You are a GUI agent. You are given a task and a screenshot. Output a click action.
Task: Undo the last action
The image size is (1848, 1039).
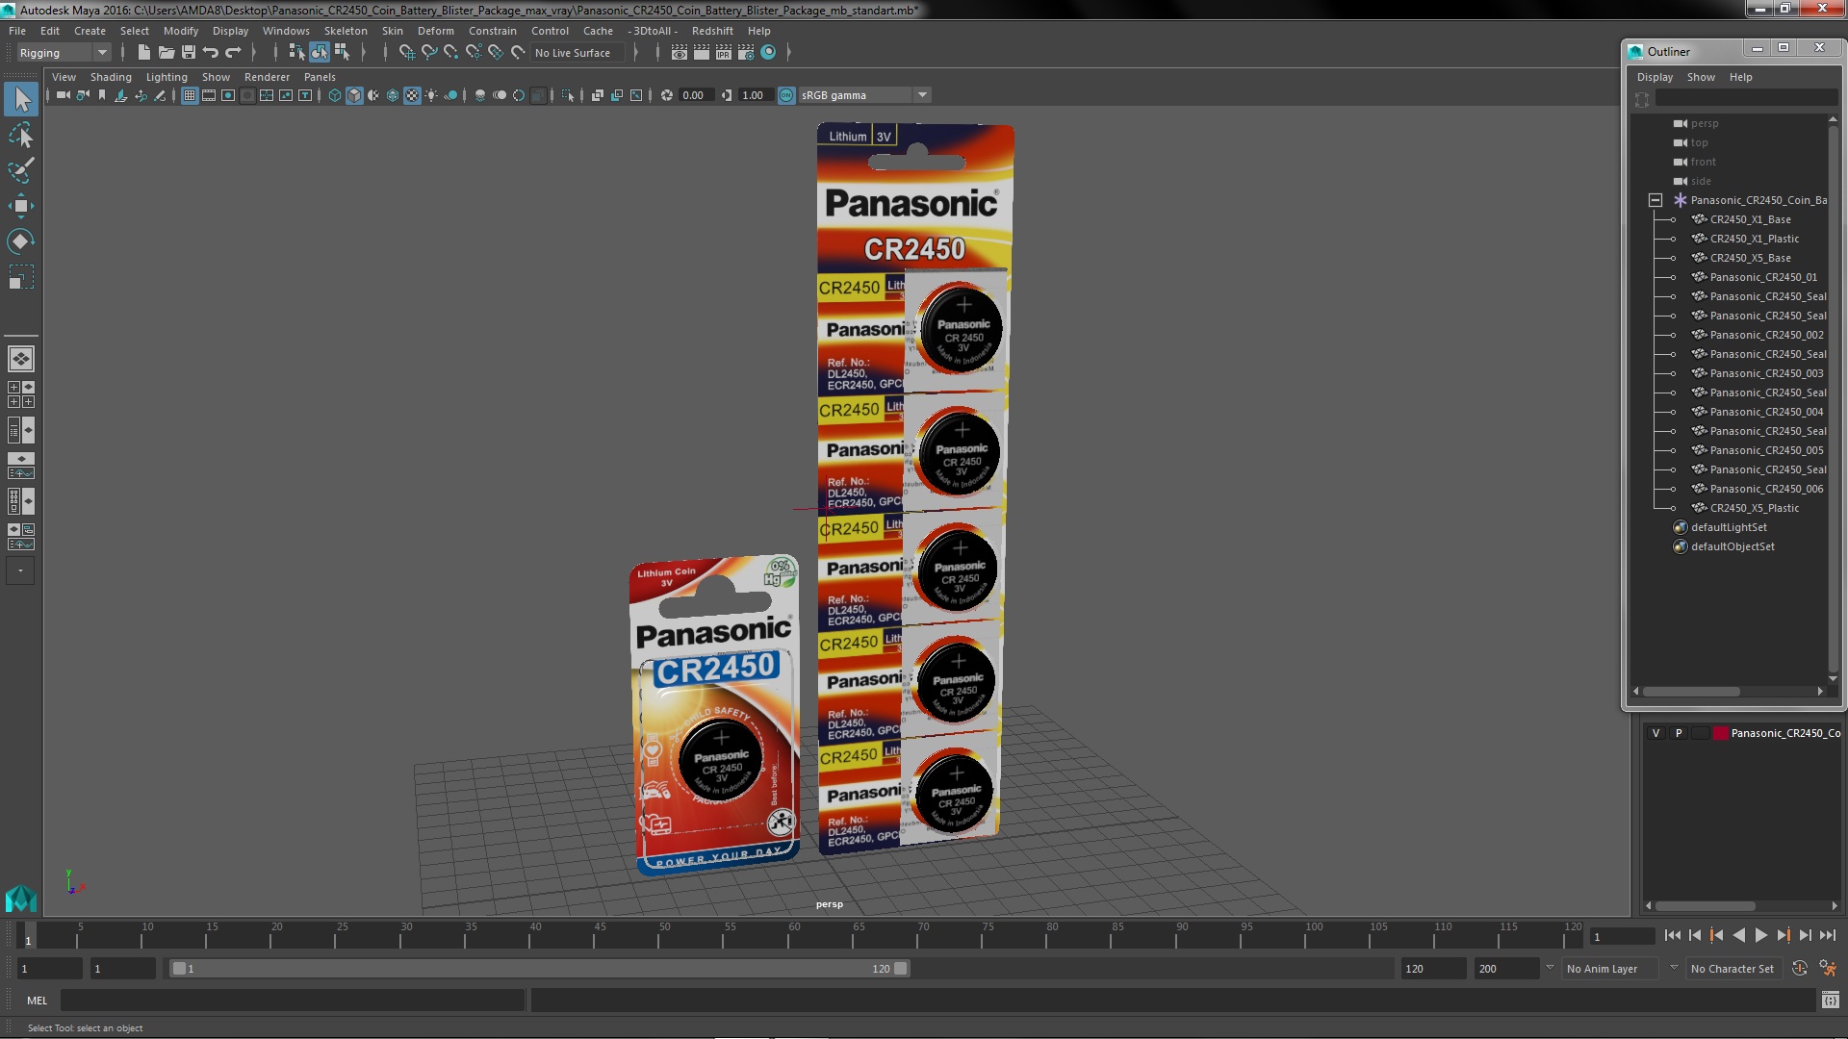[211, 53]
